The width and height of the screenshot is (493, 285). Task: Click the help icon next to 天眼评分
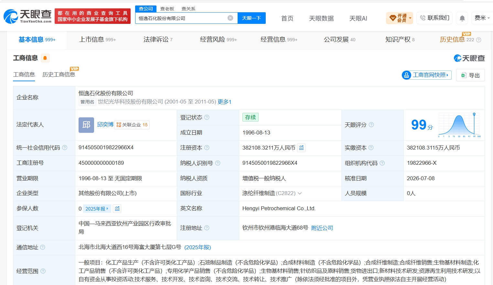pyautogui.click(x=371, y=125)
